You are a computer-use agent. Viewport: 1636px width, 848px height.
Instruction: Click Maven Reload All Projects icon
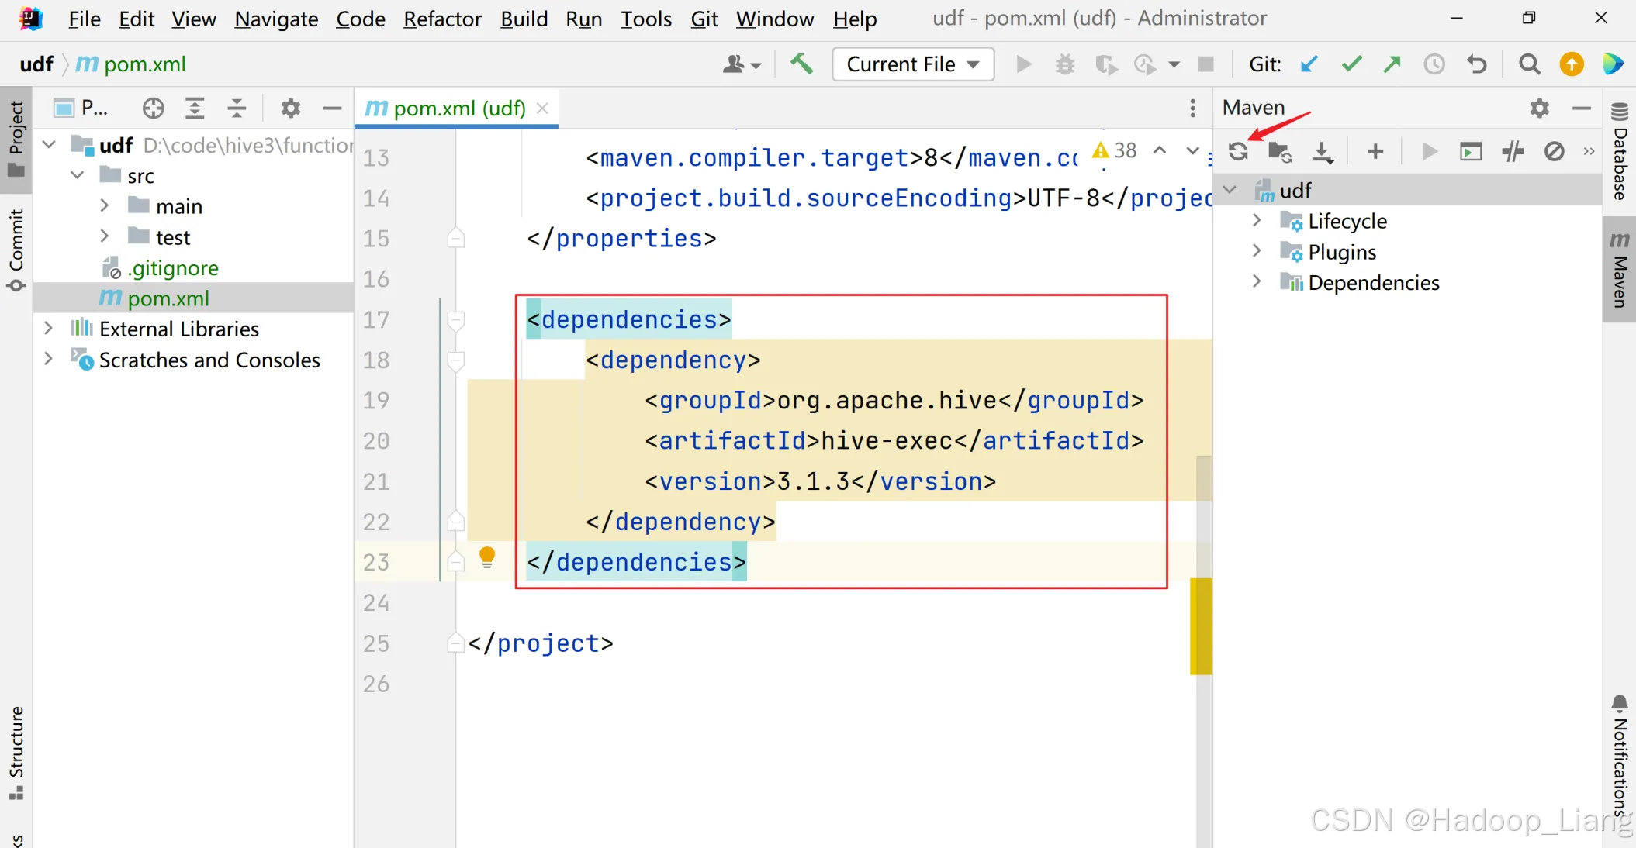pyautogui.click(x=1238, y=151)
